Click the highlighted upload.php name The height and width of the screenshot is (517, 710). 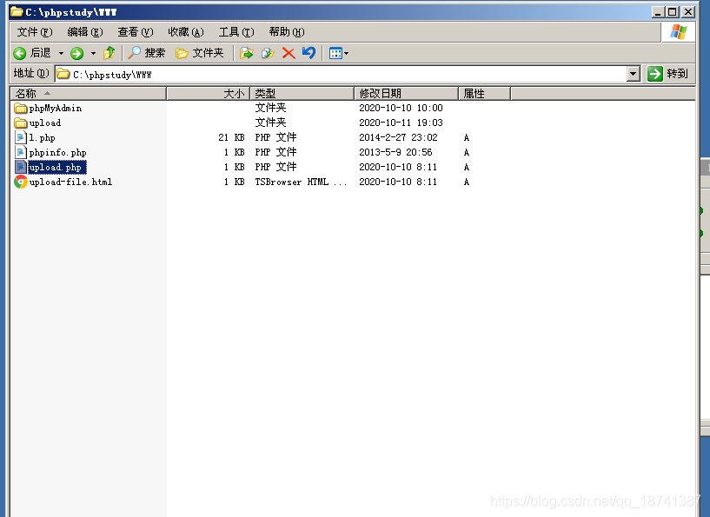tap(56, 167)
